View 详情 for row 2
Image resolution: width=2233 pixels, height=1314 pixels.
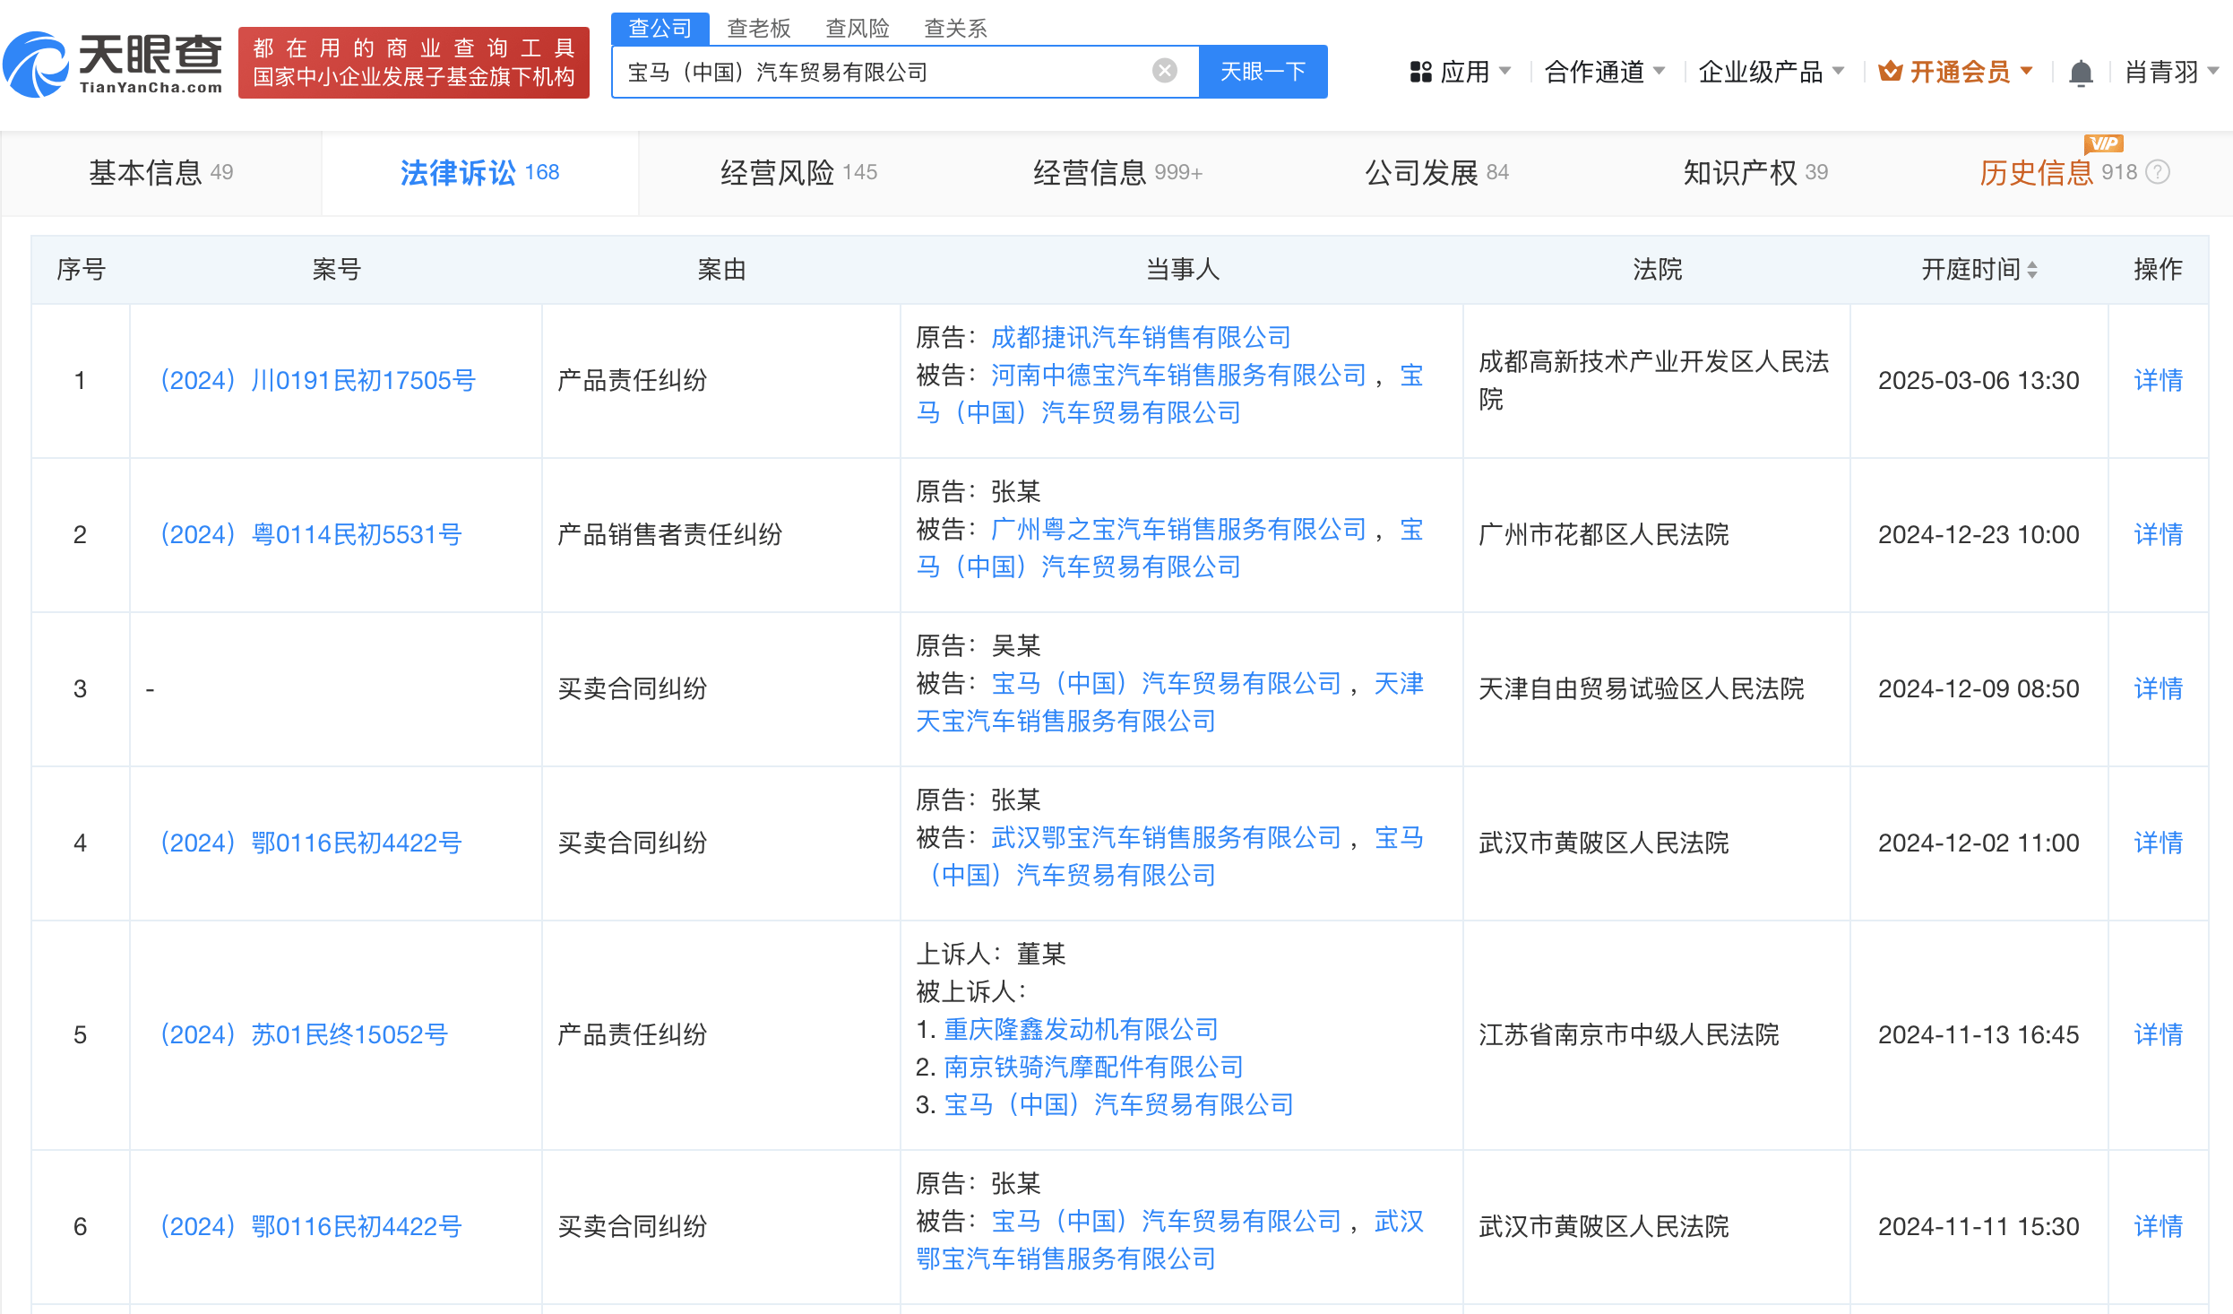click(x=2158, y=534)
